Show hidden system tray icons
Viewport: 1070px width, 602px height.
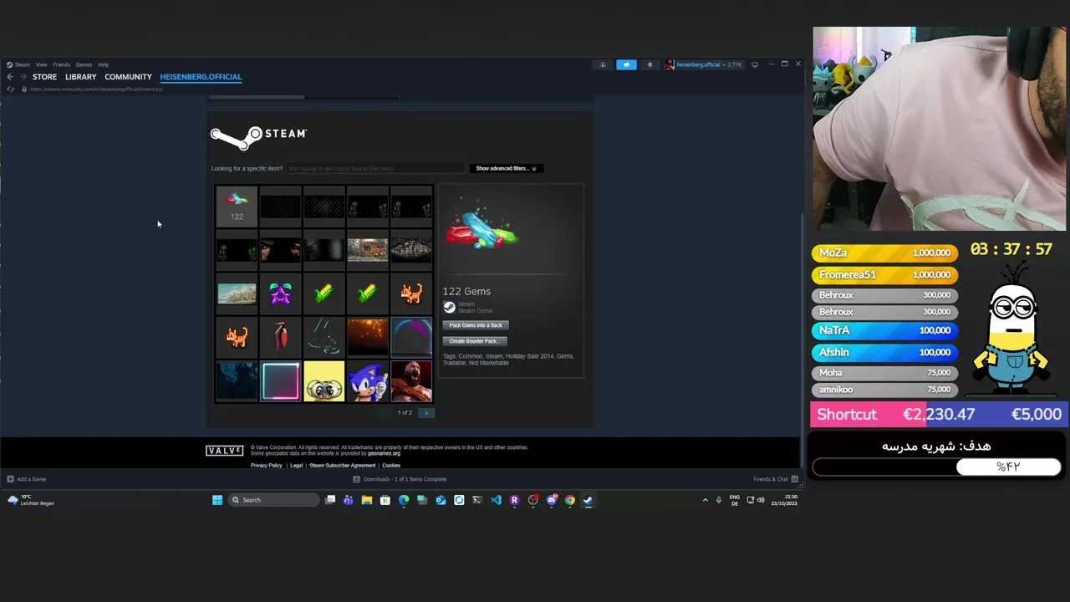pos(705,500)
